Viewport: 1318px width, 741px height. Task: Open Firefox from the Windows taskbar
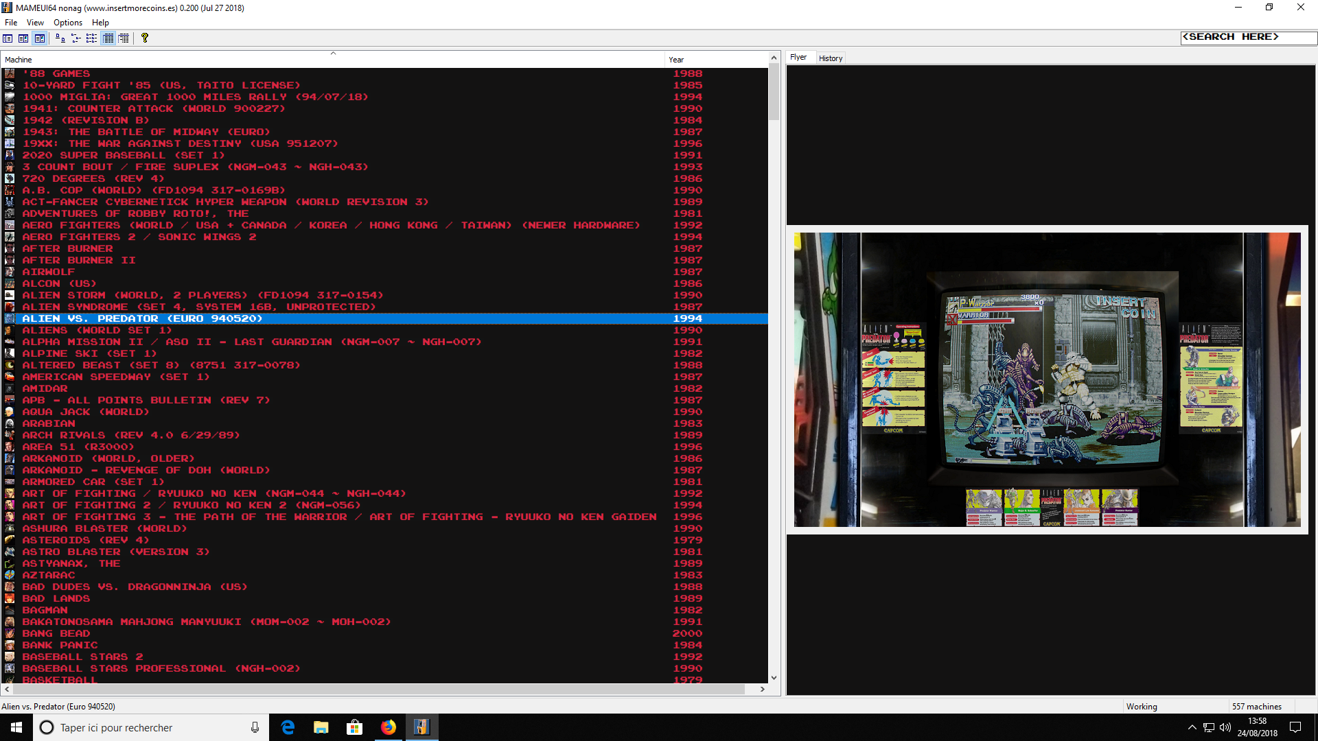click(389, 727)
